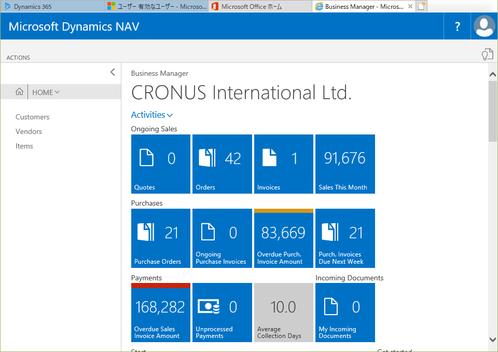Image resolution: width=498 pixels, height=352 pixels.
Task: Click the My Incoming Documents page icon
Action: (330, 306)
